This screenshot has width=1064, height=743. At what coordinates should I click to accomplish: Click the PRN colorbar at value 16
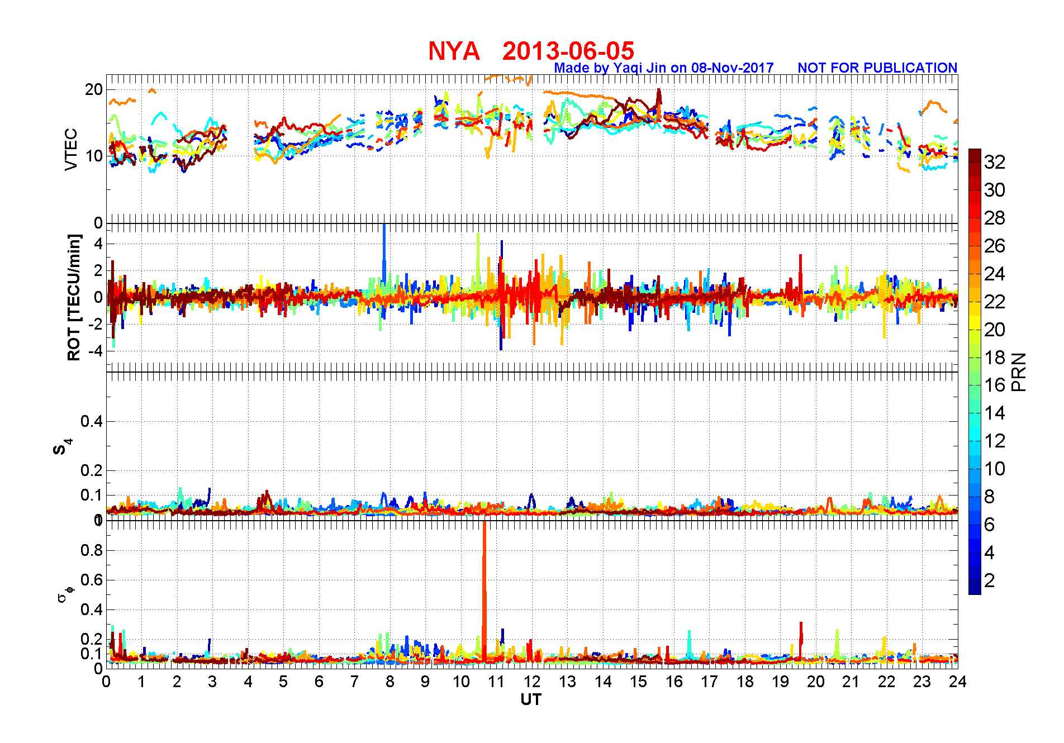975,385
